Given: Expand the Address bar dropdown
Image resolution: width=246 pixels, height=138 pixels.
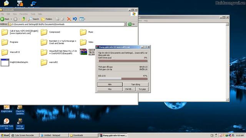Looking at the screenshot, I should pos(125,24).
